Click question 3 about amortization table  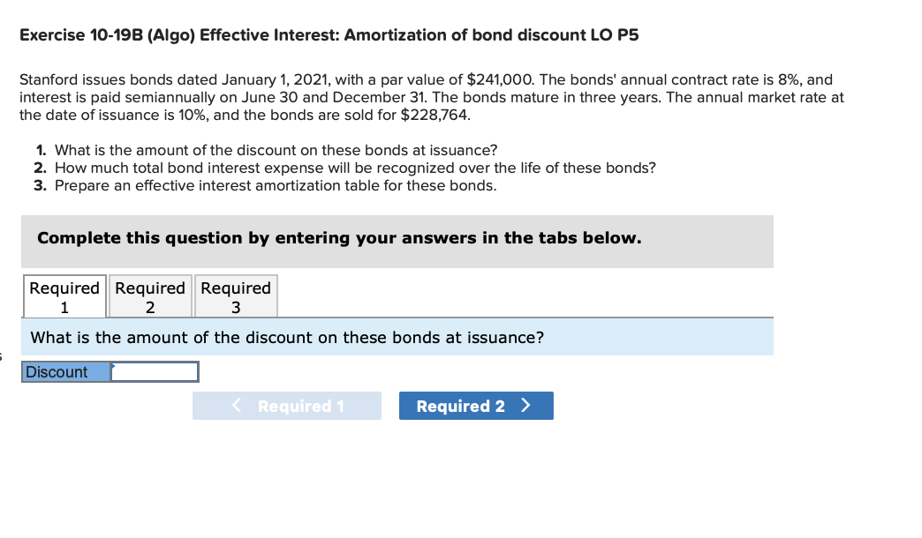pos(275,185)
